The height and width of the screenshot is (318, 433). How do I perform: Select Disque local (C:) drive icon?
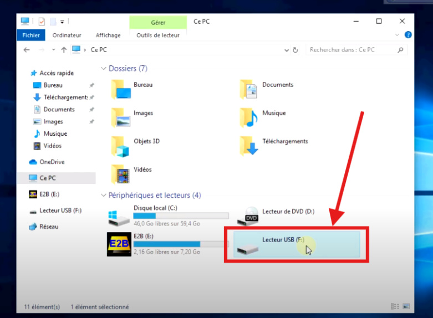tap(119, 218)
